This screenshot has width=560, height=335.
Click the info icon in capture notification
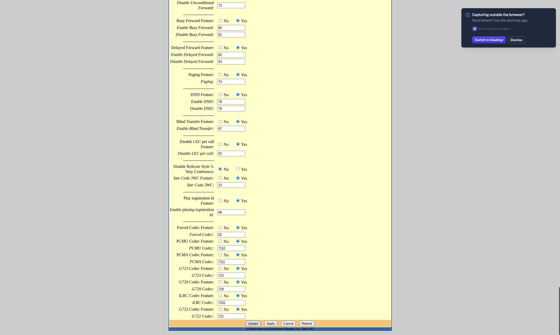468,15
